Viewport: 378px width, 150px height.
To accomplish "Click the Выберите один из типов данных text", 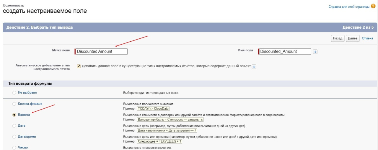I will 151,93.
